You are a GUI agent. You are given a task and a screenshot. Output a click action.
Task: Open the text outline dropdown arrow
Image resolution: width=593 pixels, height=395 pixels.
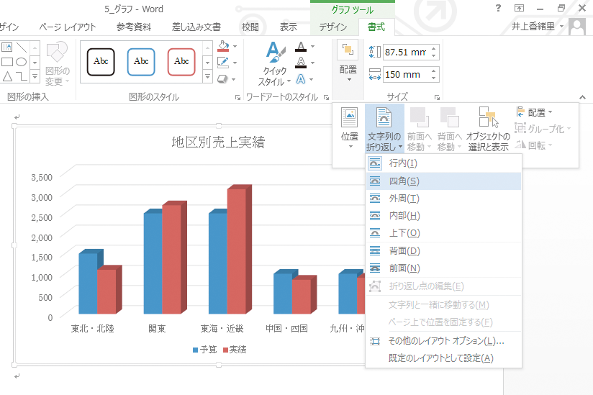(313, 63)
